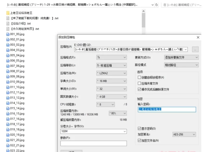Click the 004_03.jpg image icon

click(8, 50)
